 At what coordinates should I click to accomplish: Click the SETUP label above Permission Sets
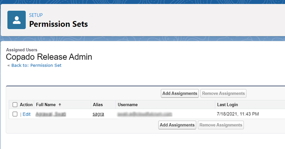(x=36, y=15)
